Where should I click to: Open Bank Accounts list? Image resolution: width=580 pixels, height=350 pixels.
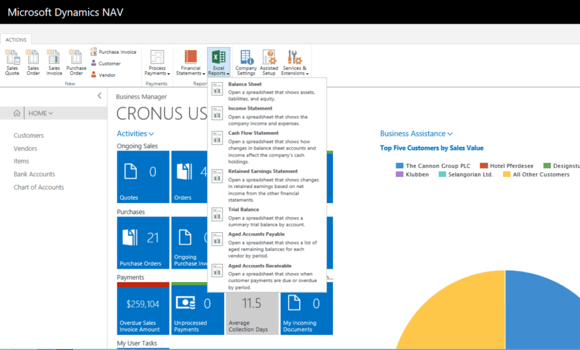[34, 174]
